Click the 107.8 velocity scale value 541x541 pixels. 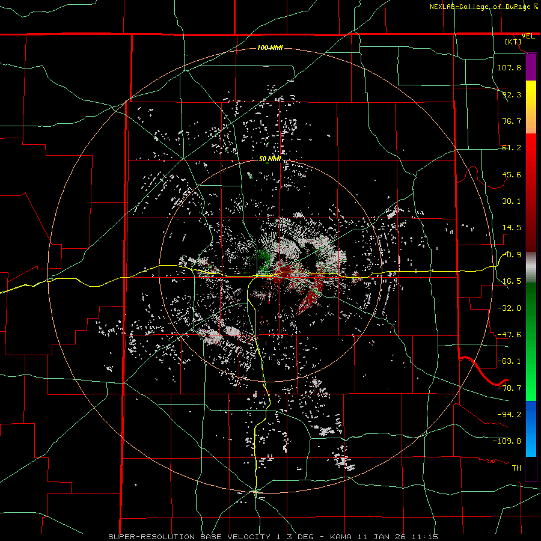click(509, 67)
